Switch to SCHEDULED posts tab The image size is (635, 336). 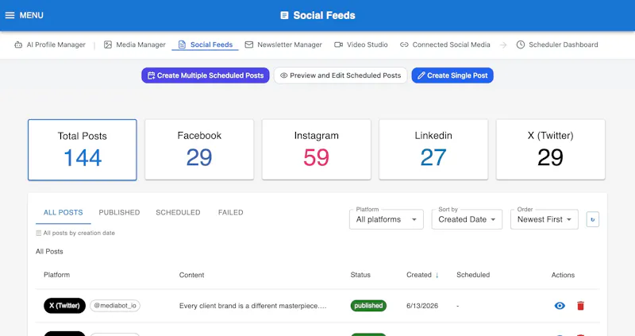[178, 212]
